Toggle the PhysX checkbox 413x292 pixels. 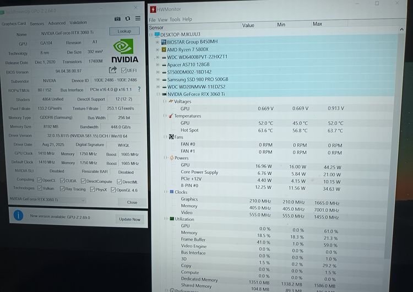[x=92, y=189]
